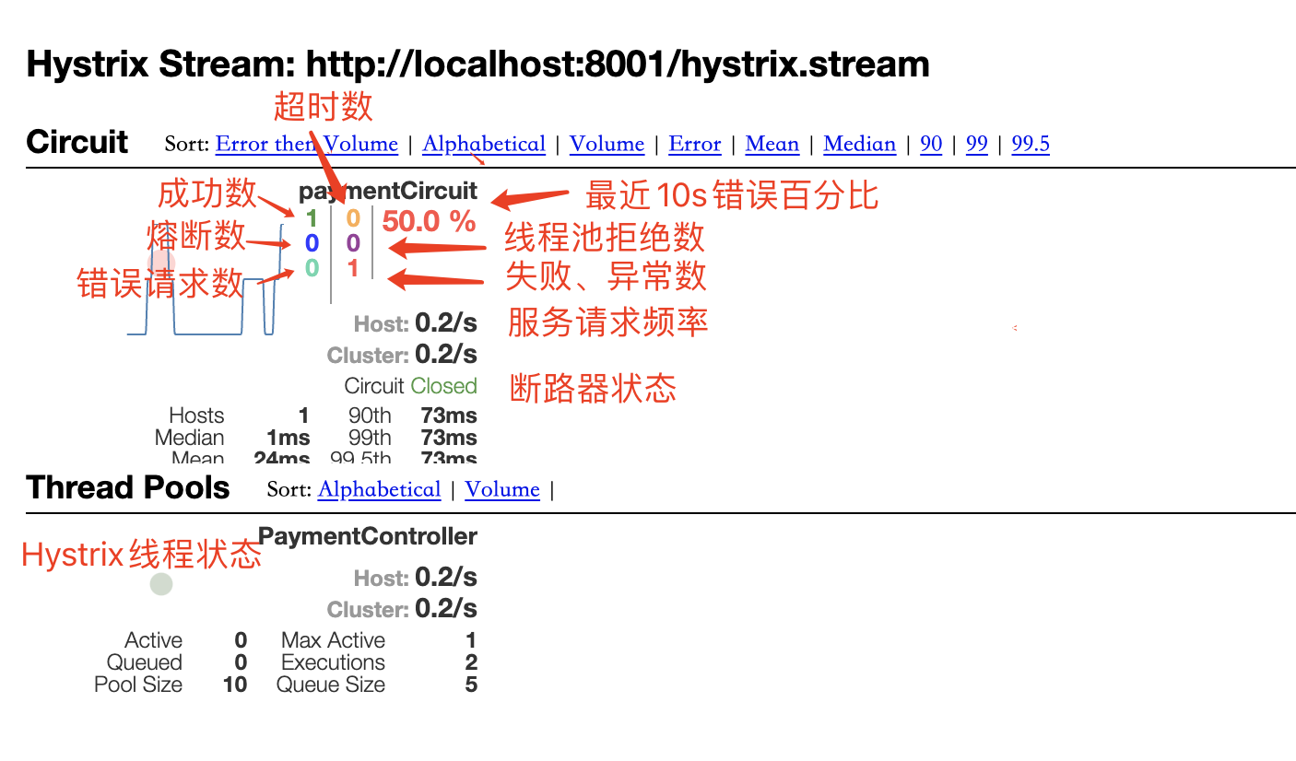Click the paymentCircuit circuit name

pyautogui.click(x=388, y=191)
